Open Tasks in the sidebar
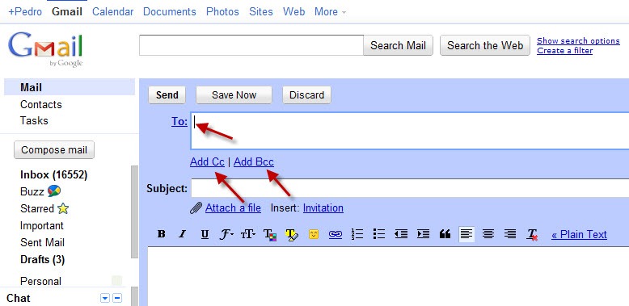The width and height of the screenshot is (629, 306). coord(34,120)
